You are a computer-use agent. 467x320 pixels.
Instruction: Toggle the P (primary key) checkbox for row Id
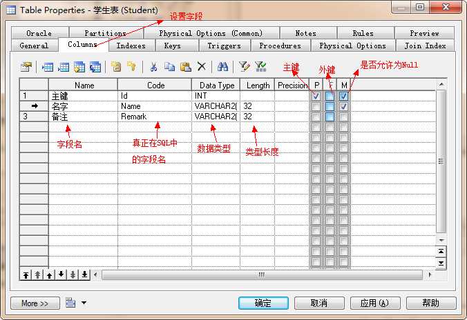click(x=316, y=96)
